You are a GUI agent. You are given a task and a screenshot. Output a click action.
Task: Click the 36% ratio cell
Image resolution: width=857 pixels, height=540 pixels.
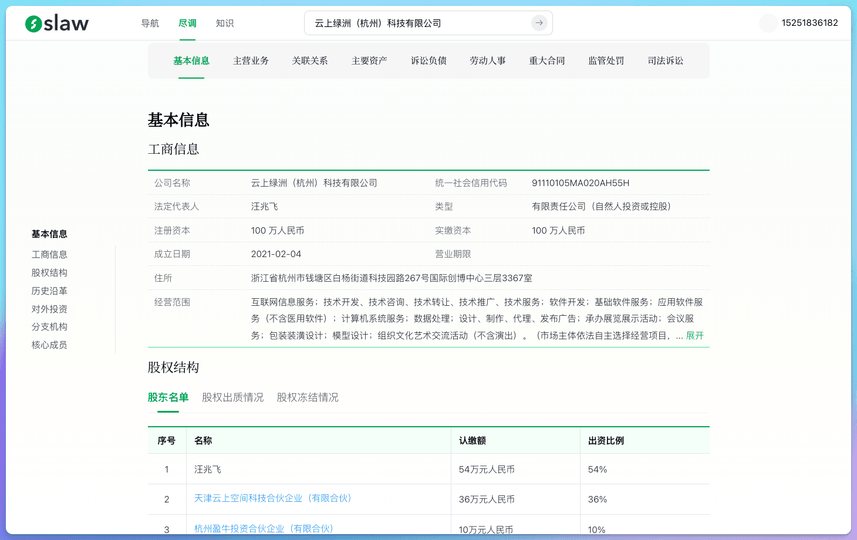(598, 500)
